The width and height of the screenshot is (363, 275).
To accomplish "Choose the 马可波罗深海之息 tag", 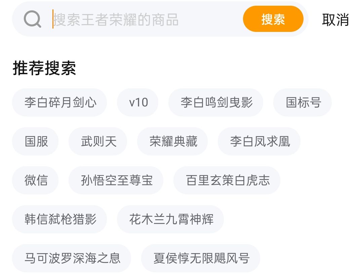I will click(72, 258).
